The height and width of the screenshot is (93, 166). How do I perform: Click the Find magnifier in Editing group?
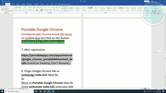[155, 7]
